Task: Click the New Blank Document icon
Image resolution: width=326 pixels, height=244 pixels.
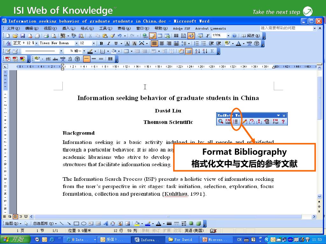Action: point(8,36)
